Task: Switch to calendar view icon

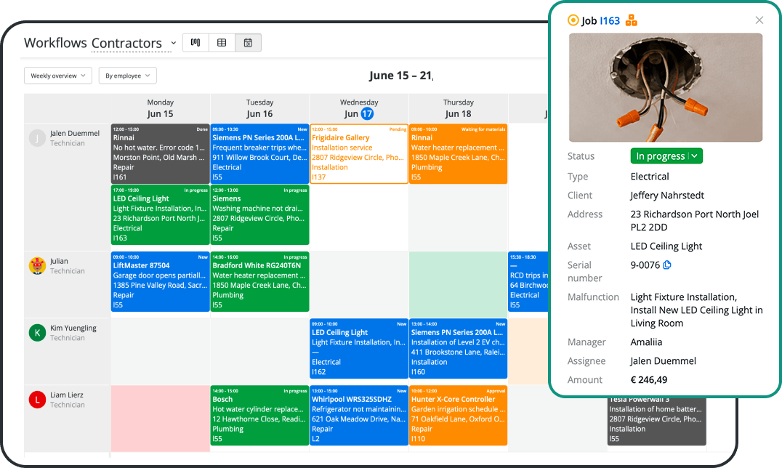Action: click(248, 43)
